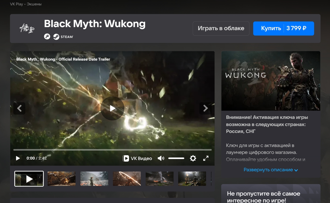Click the Black Myth Wukong cover art

click(x=271, y=81)
